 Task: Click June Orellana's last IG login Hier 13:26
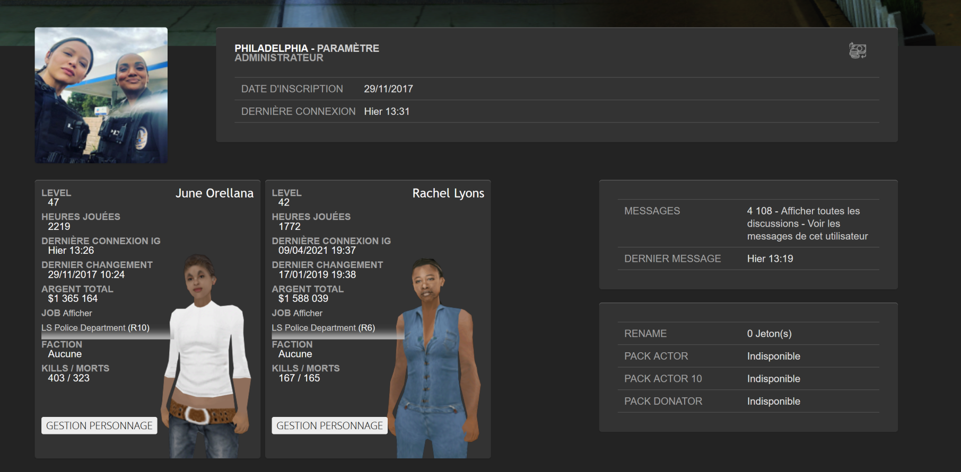tap(71, 251)
